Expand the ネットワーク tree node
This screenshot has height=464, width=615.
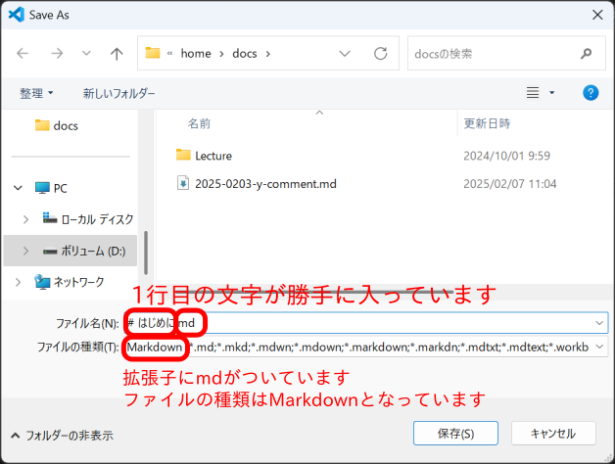(x=18, y=282)
